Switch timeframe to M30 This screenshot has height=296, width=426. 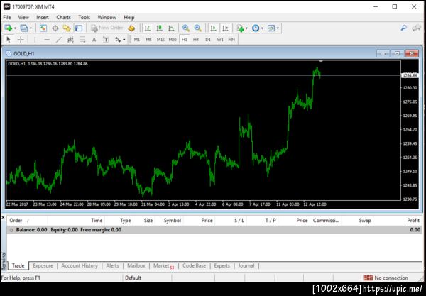[173, 40]
